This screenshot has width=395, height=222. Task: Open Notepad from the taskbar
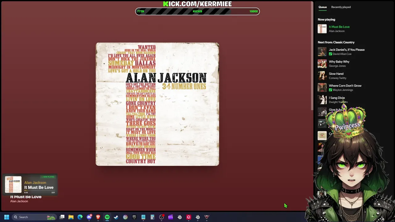[143, 217]
